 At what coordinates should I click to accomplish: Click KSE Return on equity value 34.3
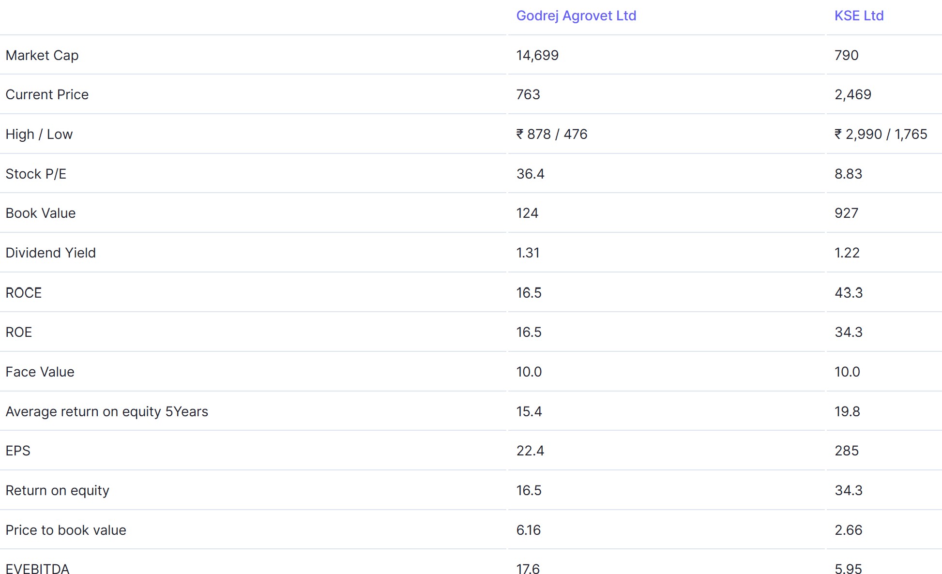(849, 490)
